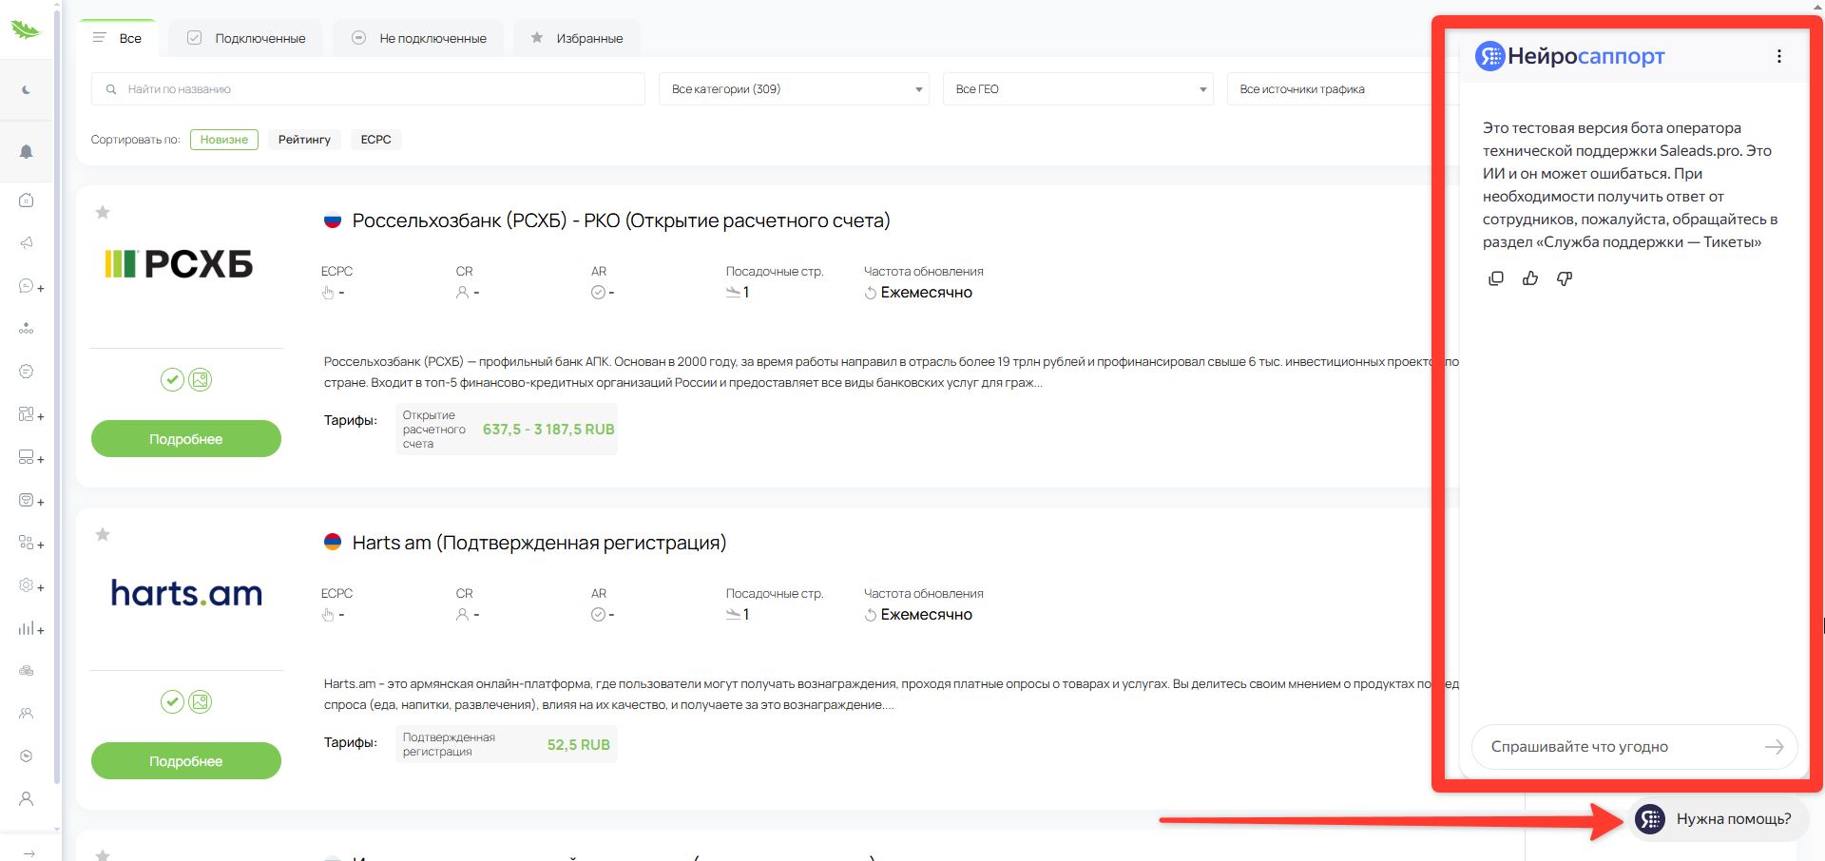Open the two-people referrals sidebar icon
Screen dimensions: 1825x861
[x=27, y=713]
